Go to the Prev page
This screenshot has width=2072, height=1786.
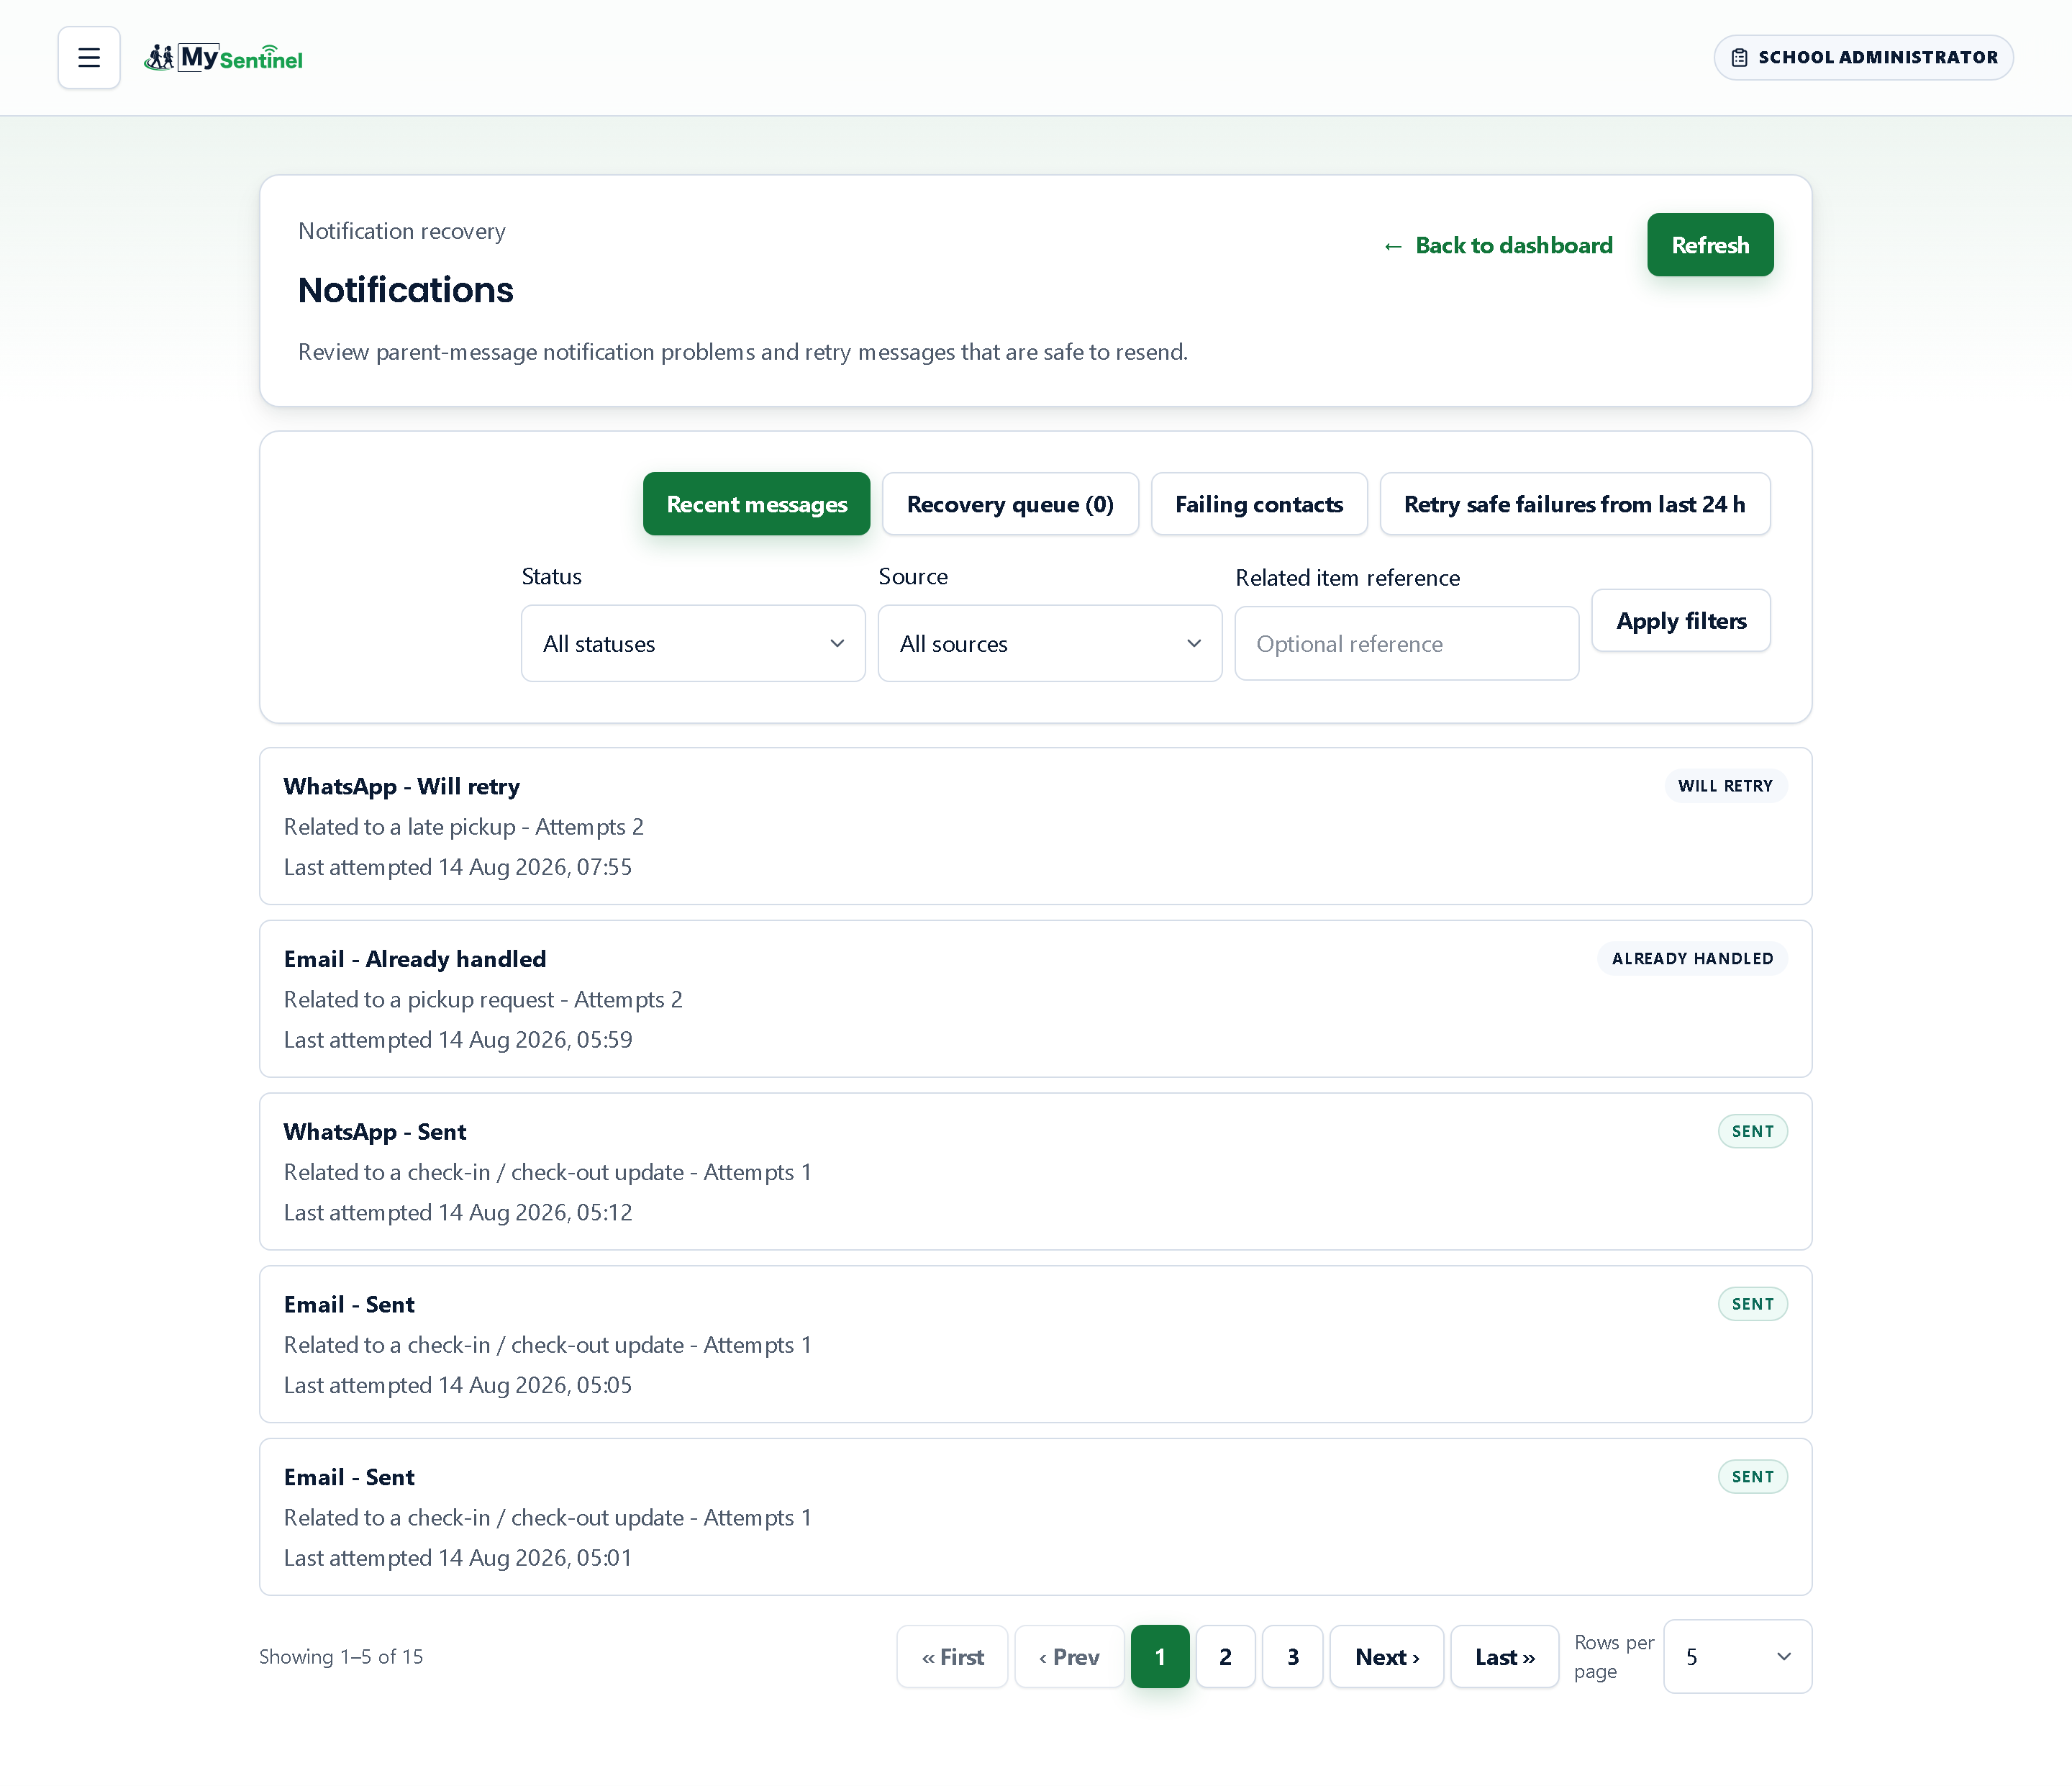tap(1069, 1657)
